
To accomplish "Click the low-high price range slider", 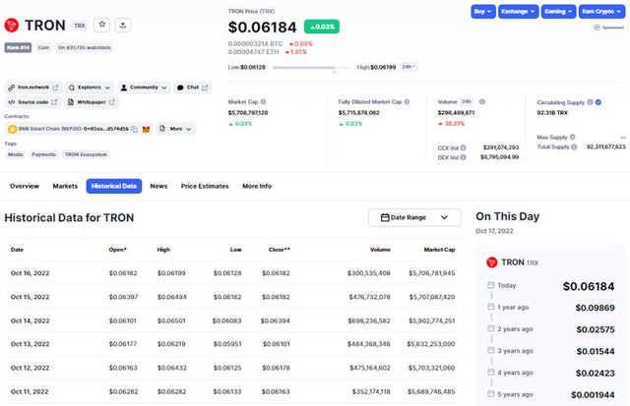I will [311, 68].
